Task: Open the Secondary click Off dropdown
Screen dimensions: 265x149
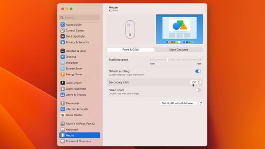Action: tap(195, 82)
